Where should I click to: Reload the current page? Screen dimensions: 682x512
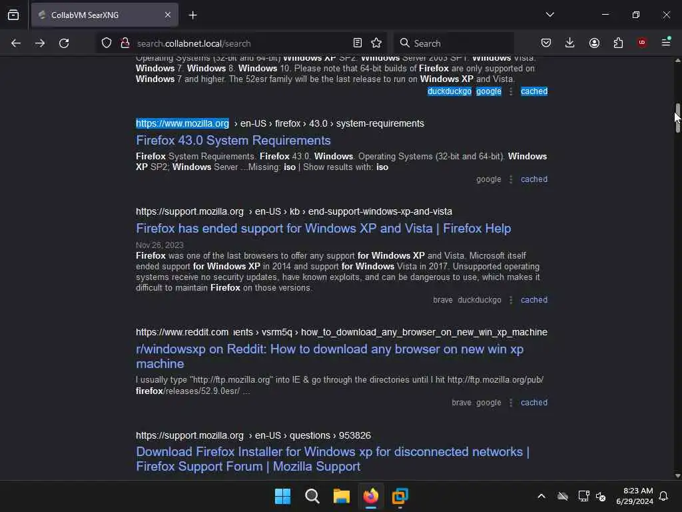(x=64, y=43)
